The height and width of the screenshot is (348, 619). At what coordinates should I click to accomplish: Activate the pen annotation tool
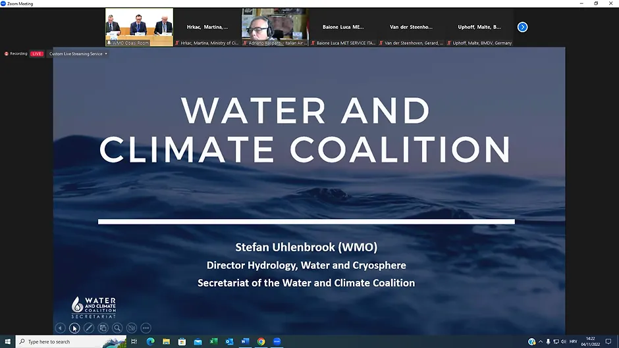click(x=89, y=328)
